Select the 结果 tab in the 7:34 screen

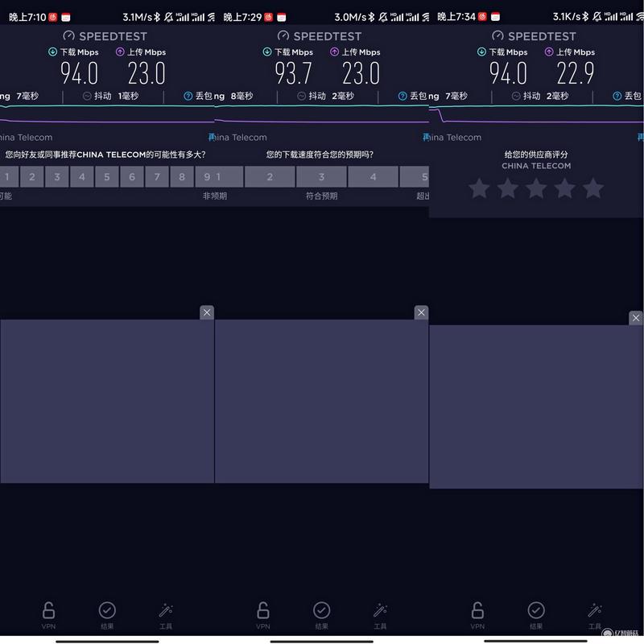(x=536, y=615)
